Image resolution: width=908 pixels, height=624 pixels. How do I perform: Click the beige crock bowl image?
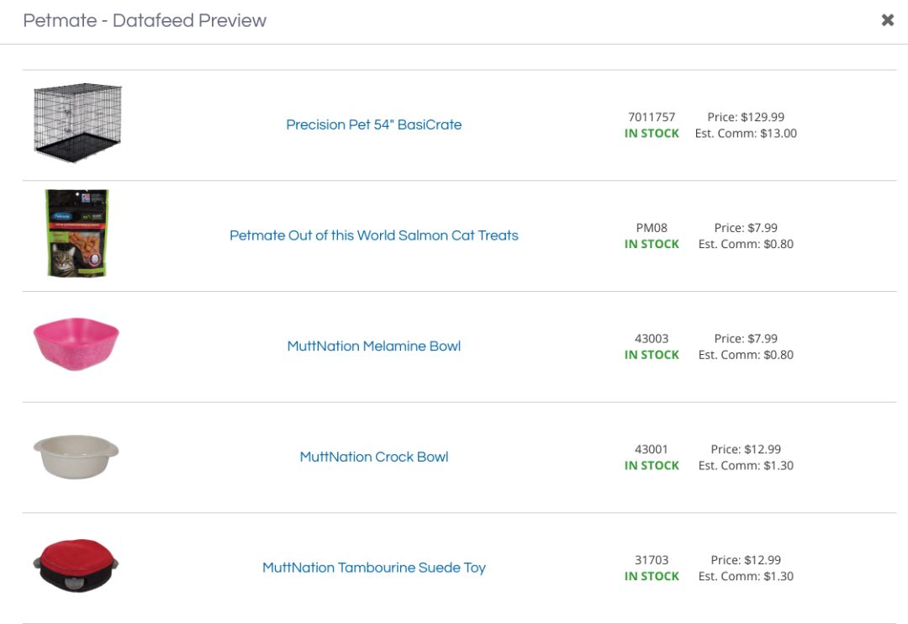[x=76, y=456]
